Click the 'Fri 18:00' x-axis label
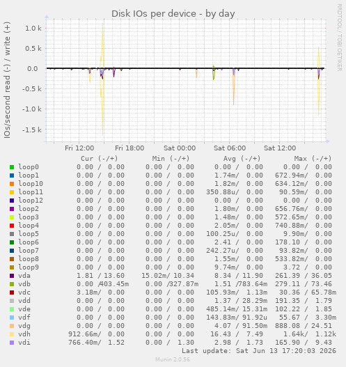 (129, 148)
